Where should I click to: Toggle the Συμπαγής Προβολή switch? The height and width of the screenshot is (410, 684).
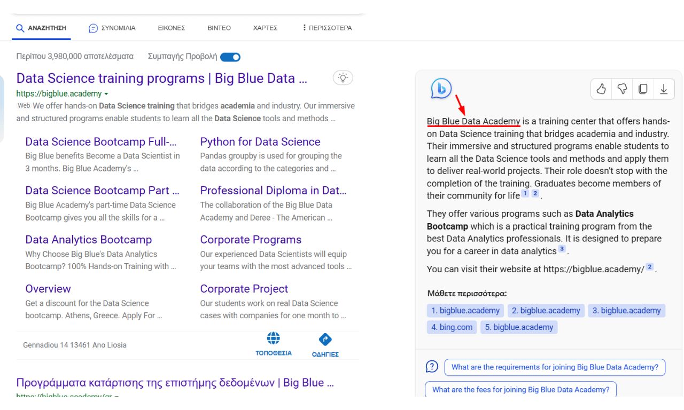point(230,57)
